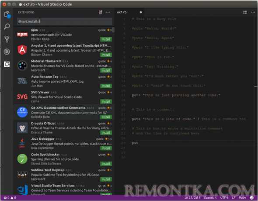258x201 pixels.
Task: Click LF line ending indicator
Action: pyautogui.click(x=234, y=198)
